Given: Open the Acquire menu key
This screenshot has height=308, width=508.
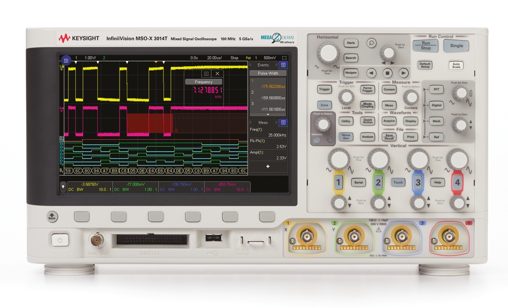Looking at the screenshot, I should (x=389, y=121).
